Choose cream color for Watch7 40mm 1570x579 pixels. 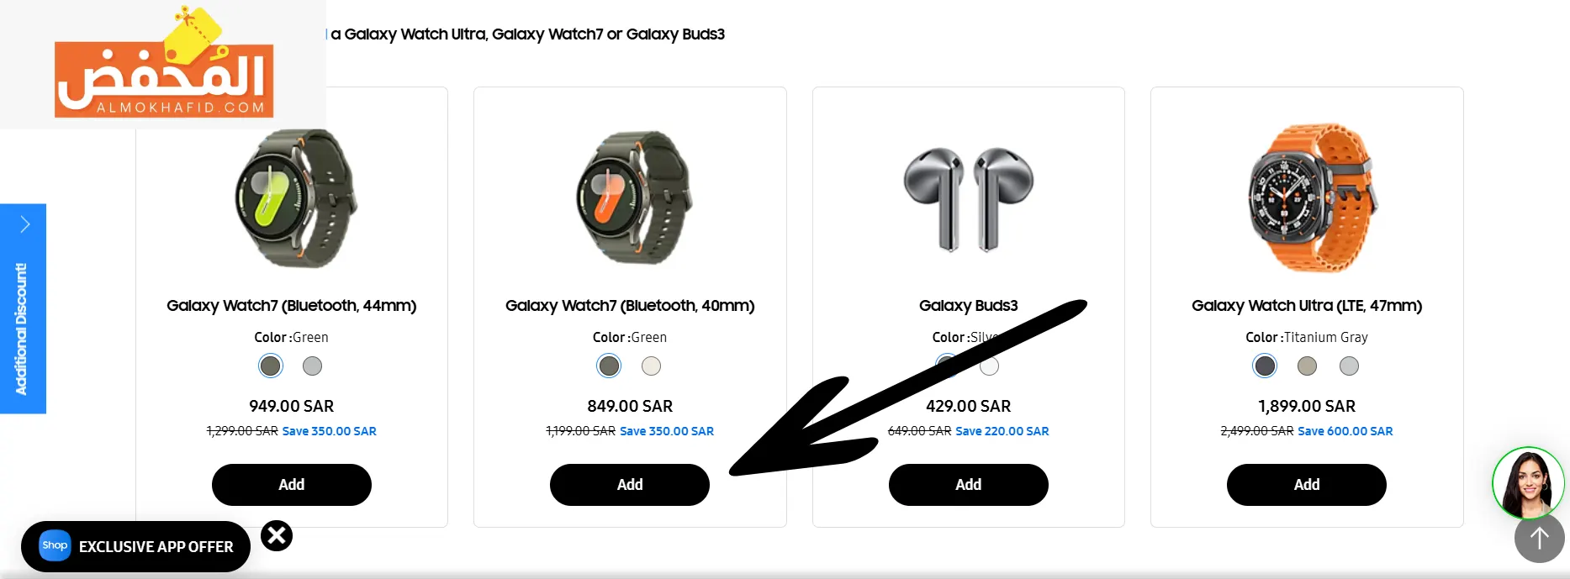(x=651, y=366)
